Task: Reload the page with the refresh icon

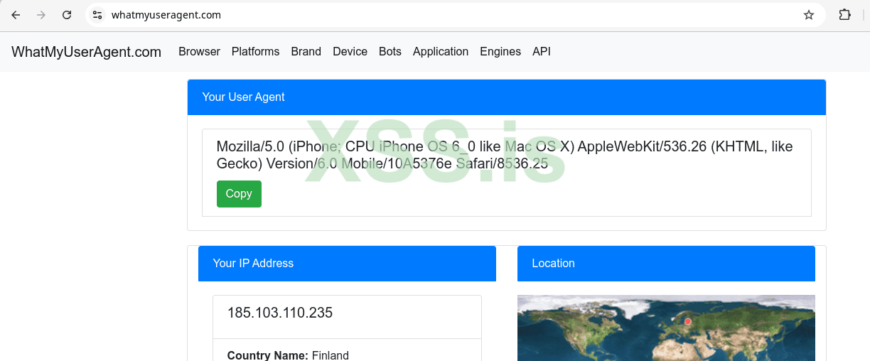Action: click(x=67, y=15)
